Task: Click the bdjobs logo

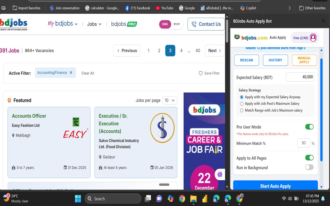Action: coord(14,24)
